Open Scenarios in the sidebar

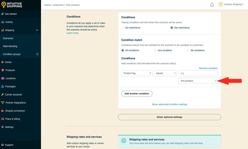8,38
